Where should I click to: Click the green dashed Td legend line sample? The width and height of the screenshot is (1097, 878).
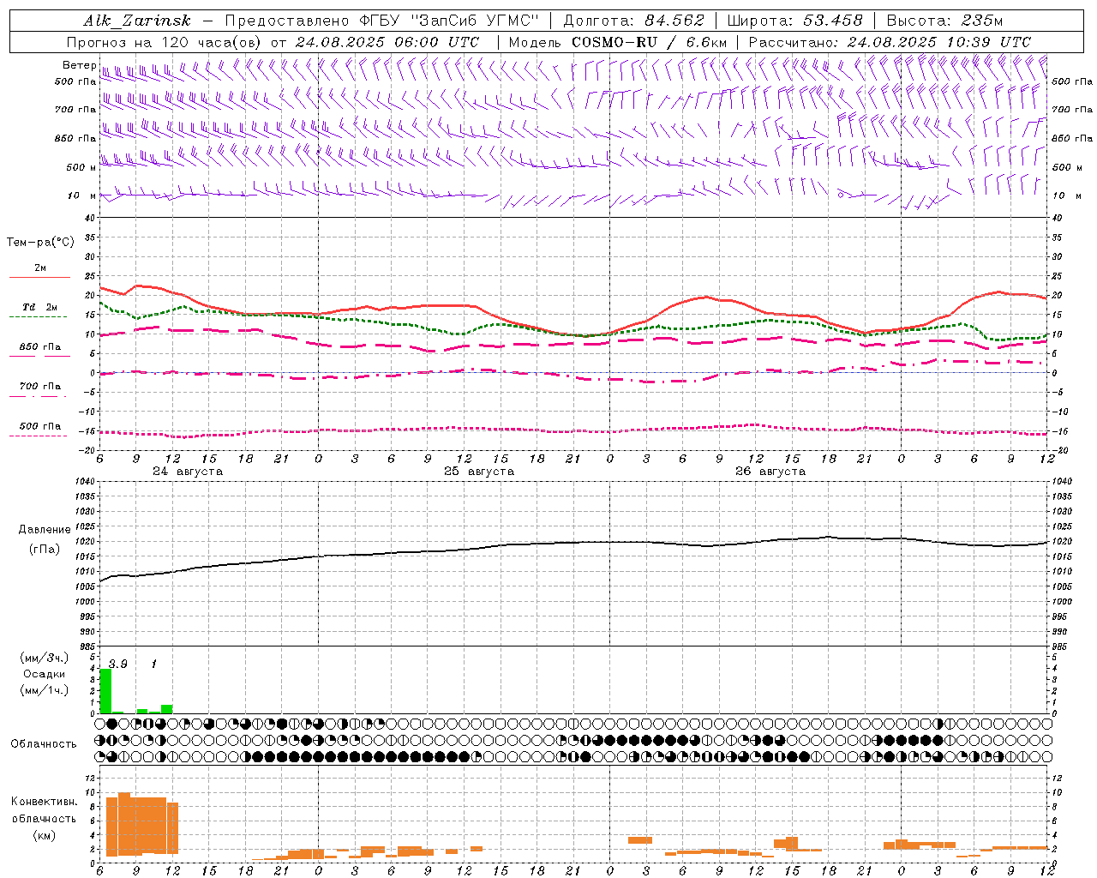tap(38, 316)
